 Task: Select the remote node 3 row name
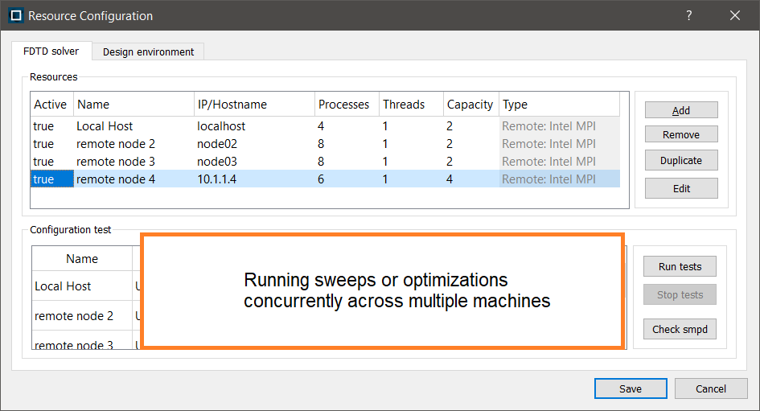tap(115, 162)
